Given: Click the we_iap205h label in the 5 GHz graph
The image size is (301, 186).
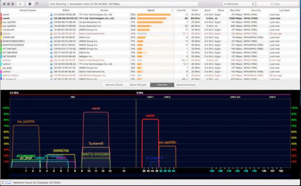Looking at the screenshot, I should [x=167, y=142].
